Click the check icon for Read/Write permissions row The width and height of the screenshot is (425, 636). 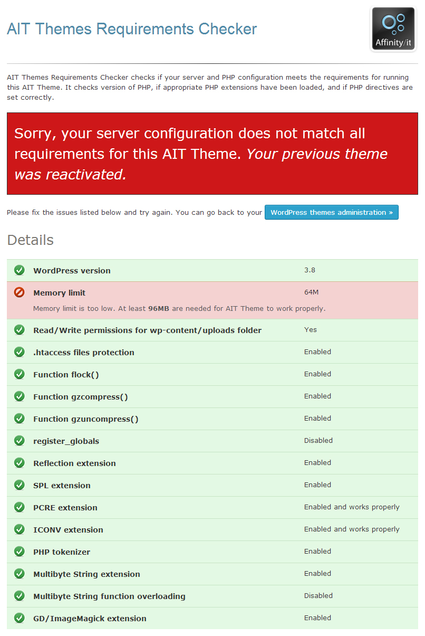tap(20, 330)
